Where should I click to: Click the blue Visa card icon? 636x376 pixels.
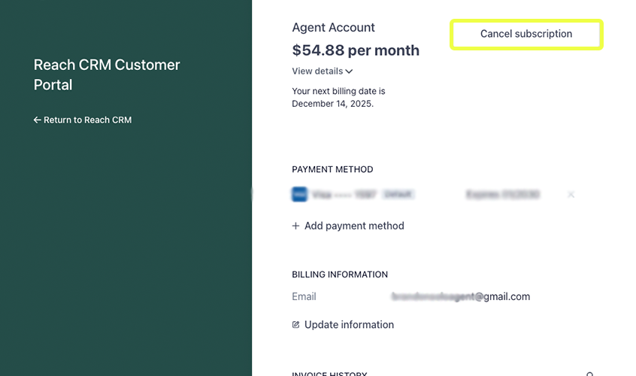click(x=299, y=195)
